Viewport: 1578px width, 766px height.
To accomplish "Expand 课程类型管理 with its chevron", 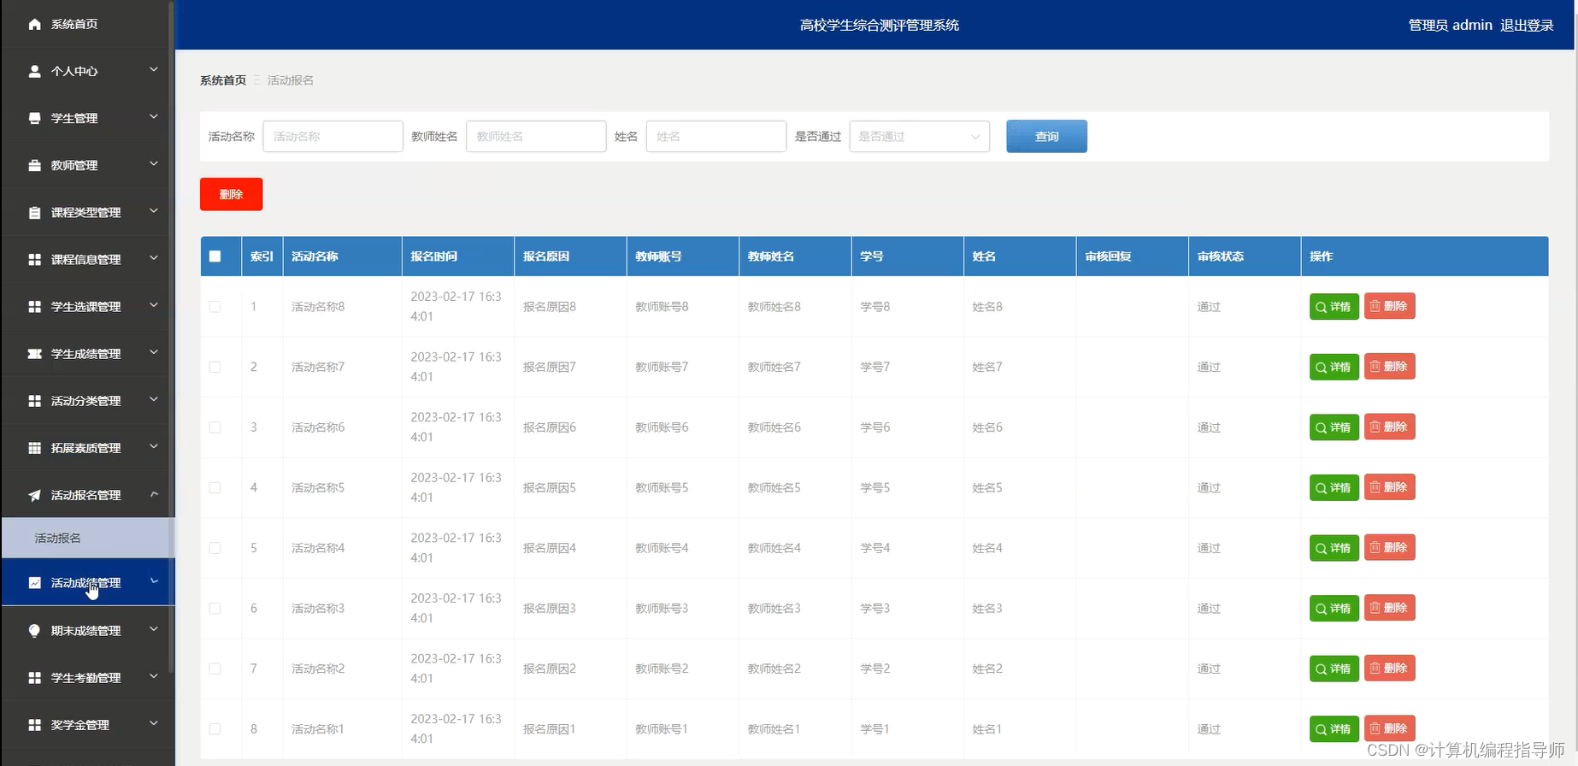I will pos(154,210).
